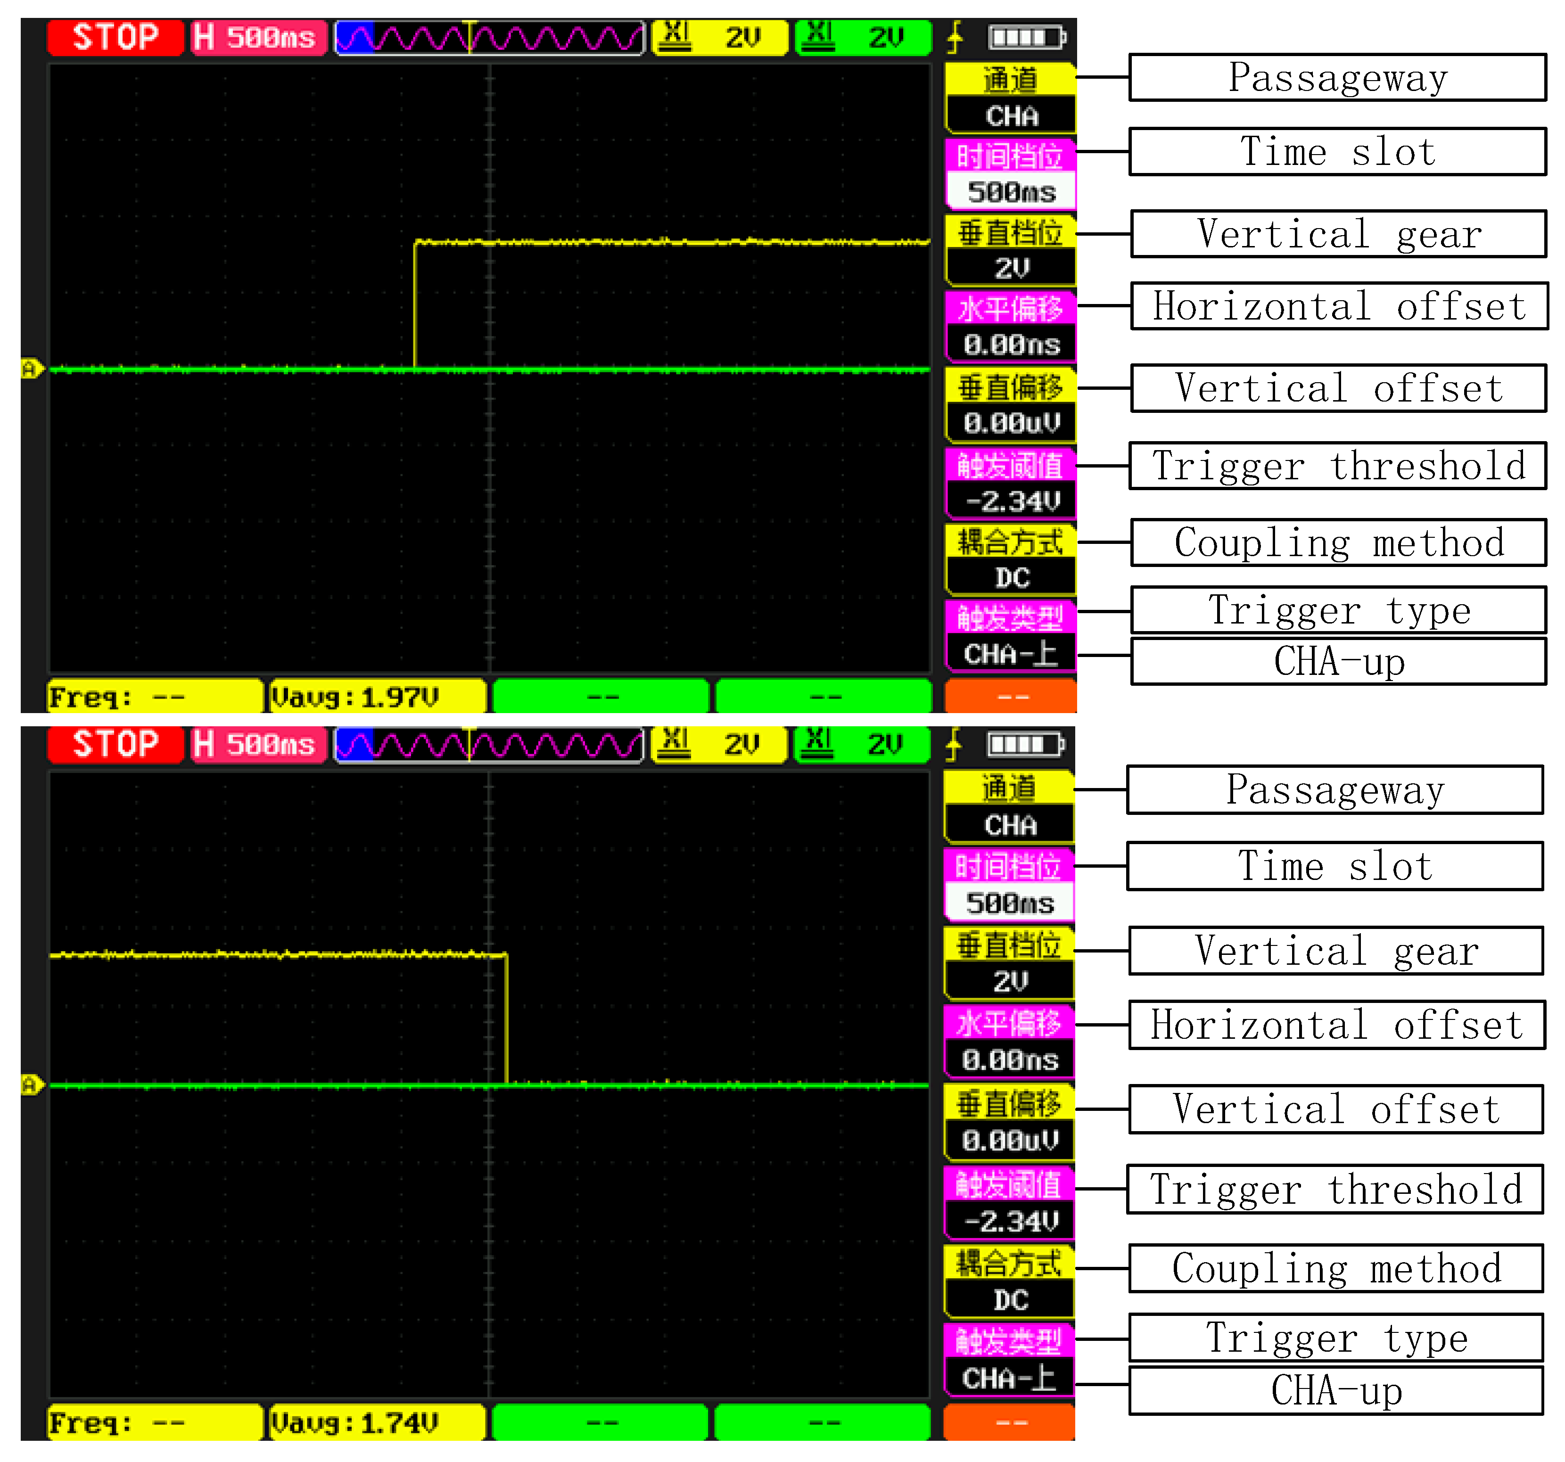Click the channel A marker on bottom waveform
The width and height of the screenshot is (1565, 1462).
coord(31,1086)
